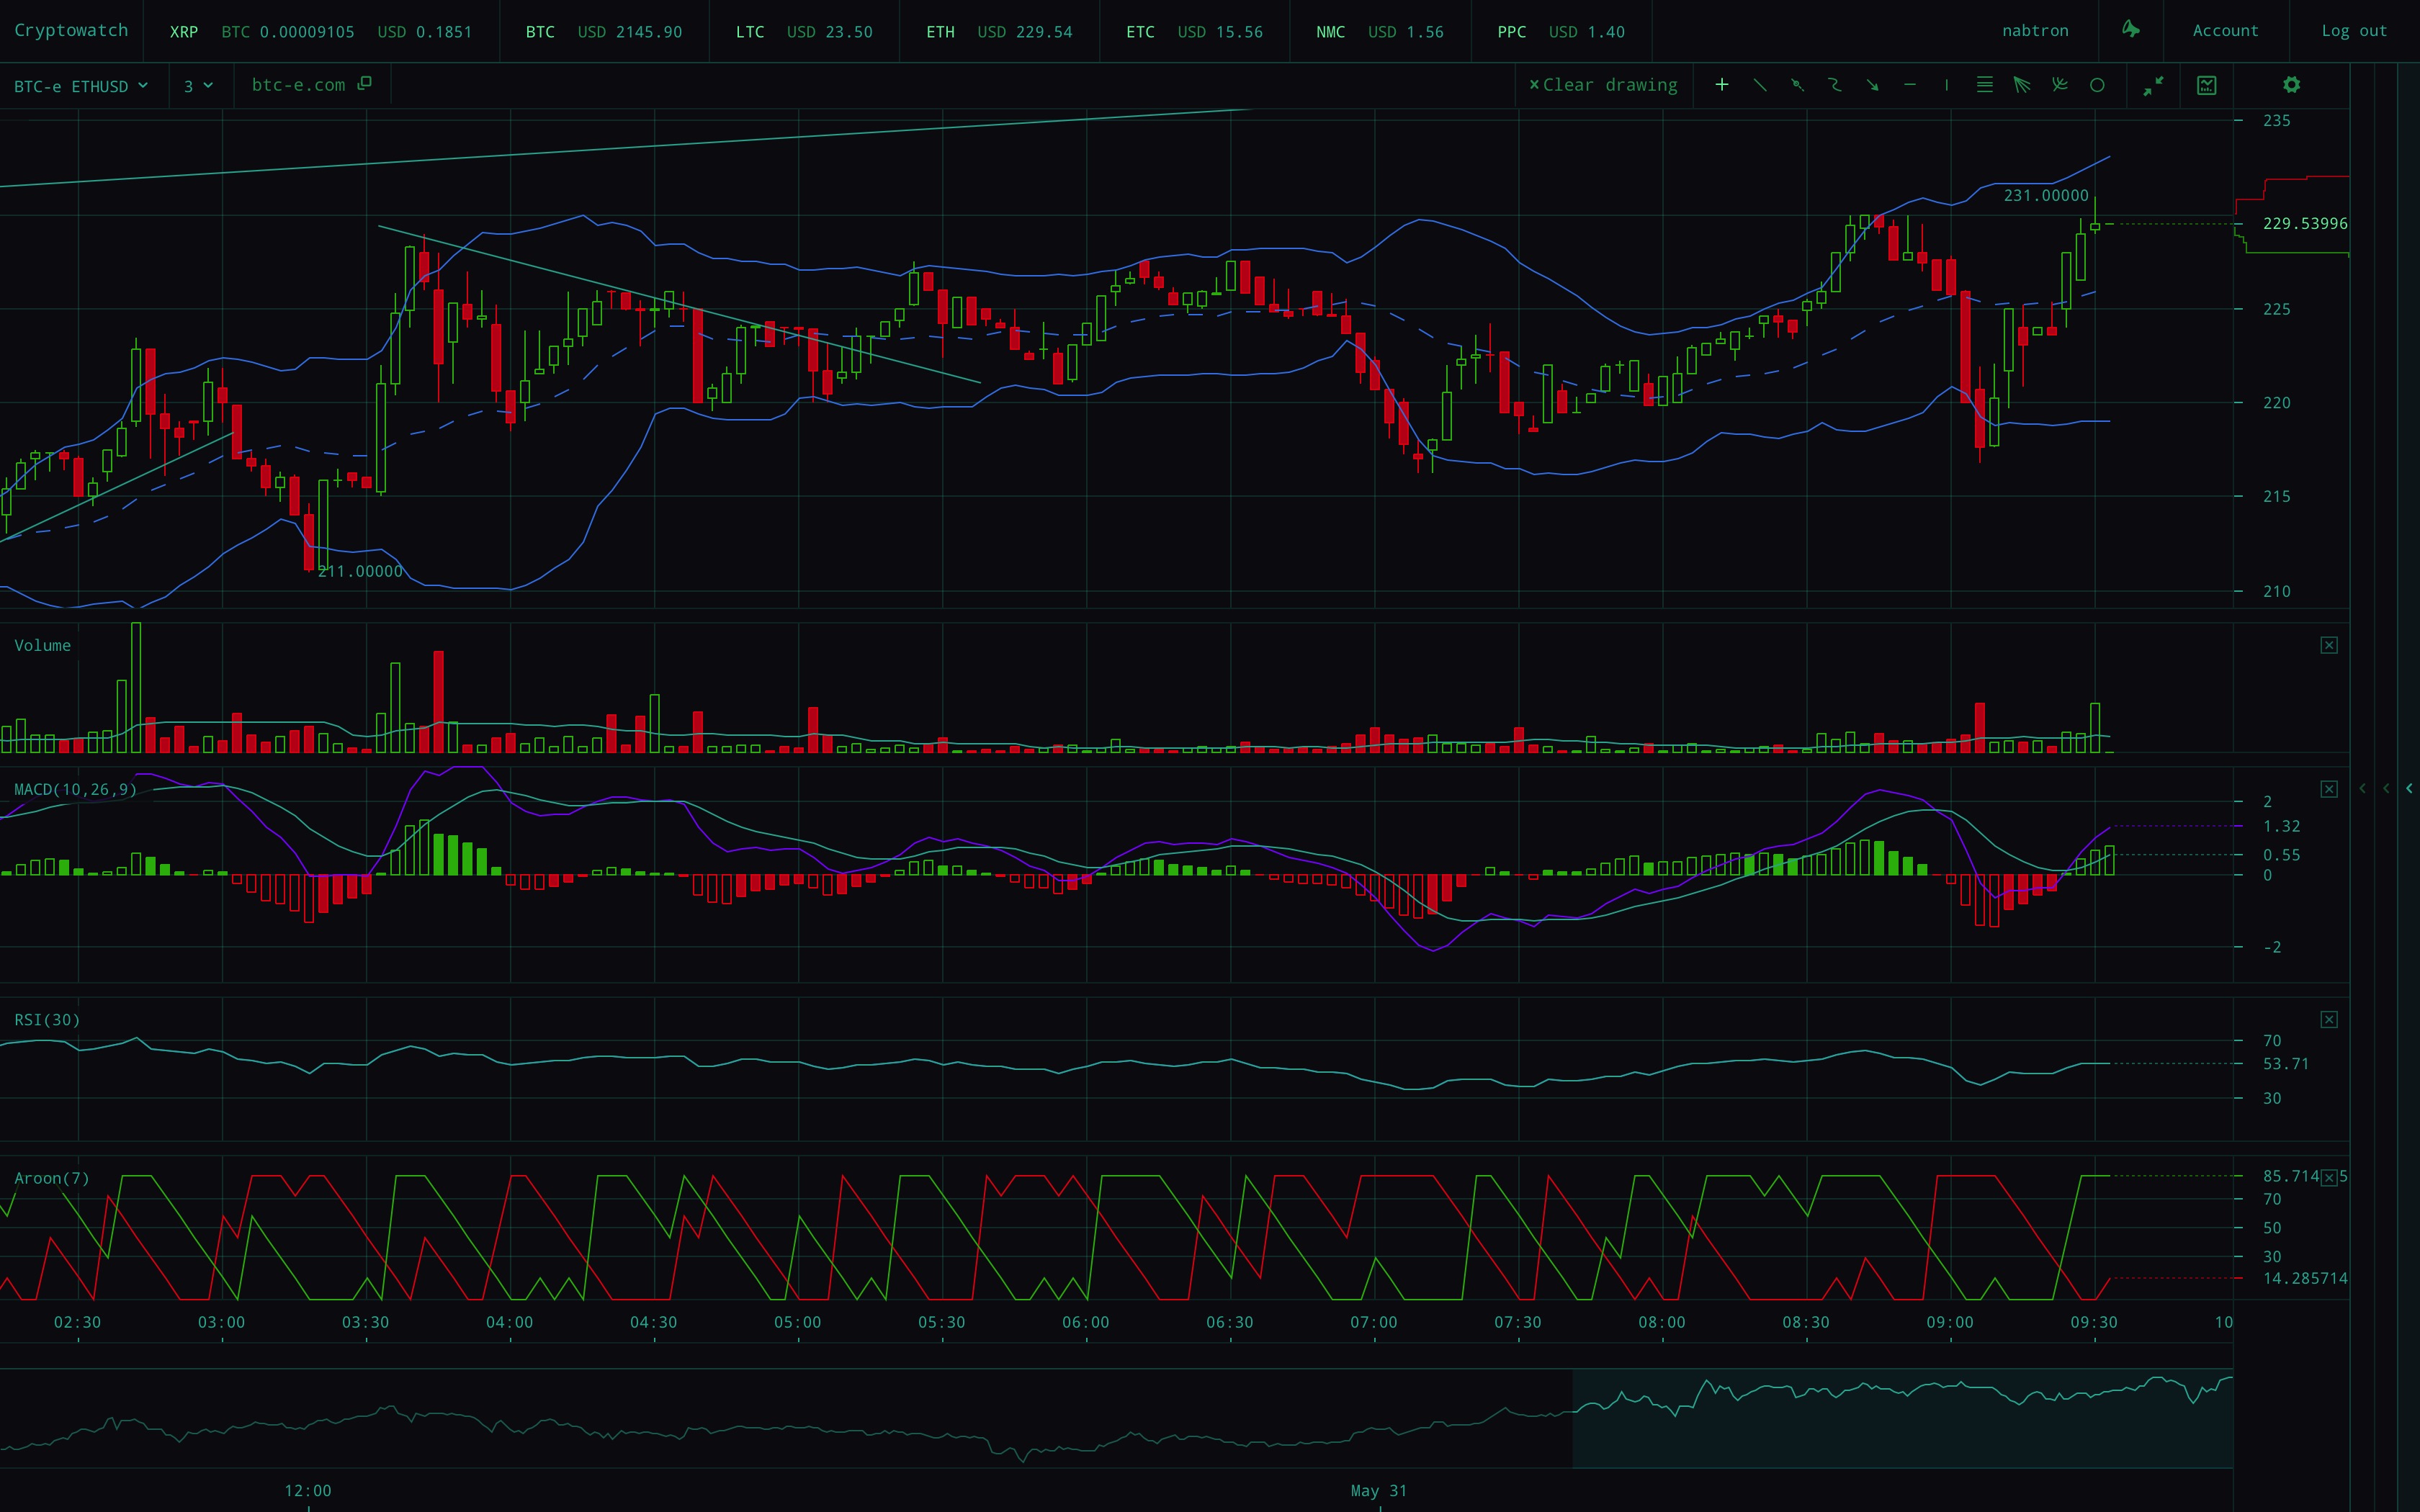This screenshot has height=1512, width=2420.
Task: Click the exit fullscreen arrows icon
Action: click(2153, 85)
